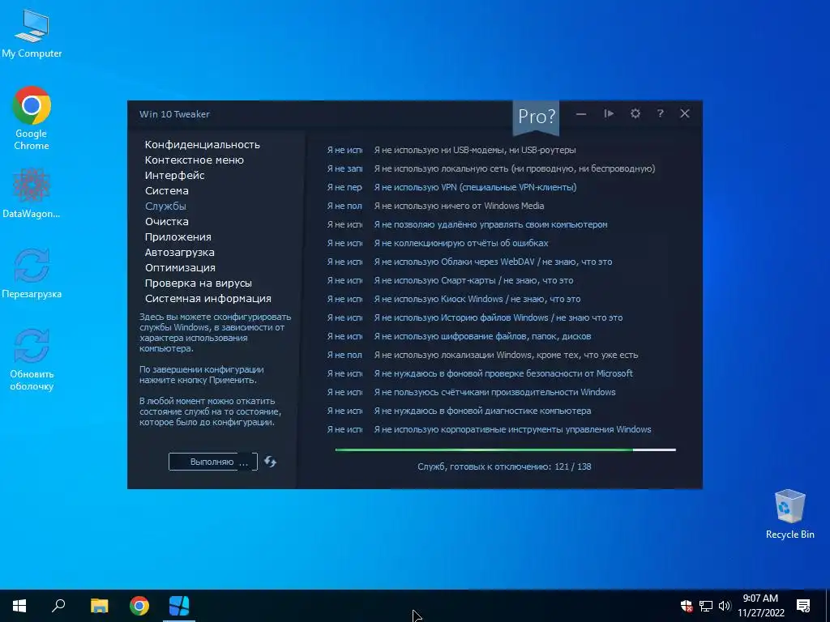Viewport: 830px width, 622px height.
Task: Open the network tray icon
Action: click(x=706, y=606)
